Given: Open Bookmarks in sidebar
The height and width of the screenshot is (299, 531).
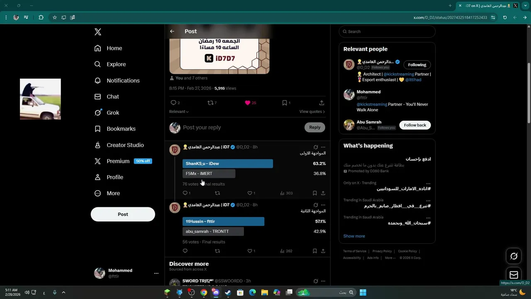Looking at the screenshot, I should coord(115,129).
